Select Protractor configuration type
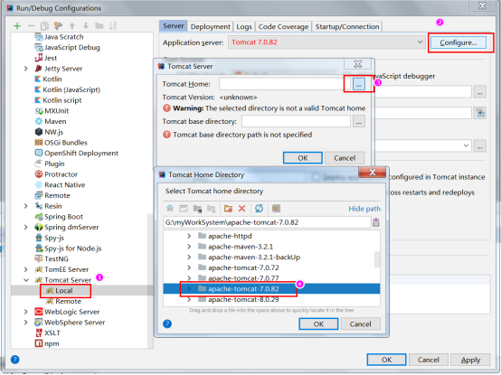Viewport: 501px width, 375px height. pyautogui.click(x=56, y=174)
